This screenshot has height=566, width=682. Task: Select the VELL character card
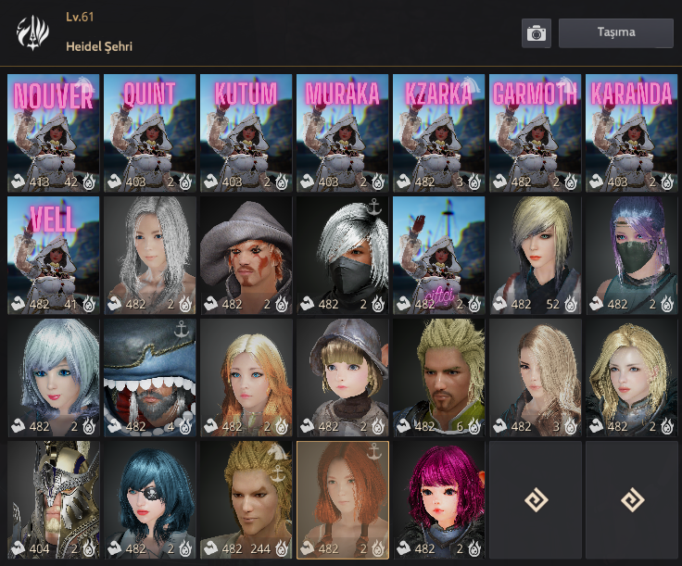pos(54,255)
